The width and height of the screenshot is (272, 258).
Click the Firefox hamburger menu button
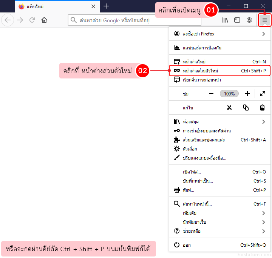265,20
